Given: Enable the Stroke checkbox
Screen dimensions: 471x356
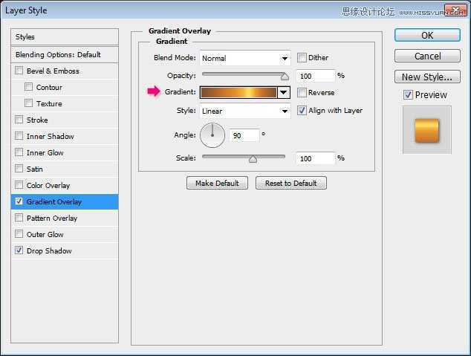Looking at the screenshot, I should tap(19, 120).
